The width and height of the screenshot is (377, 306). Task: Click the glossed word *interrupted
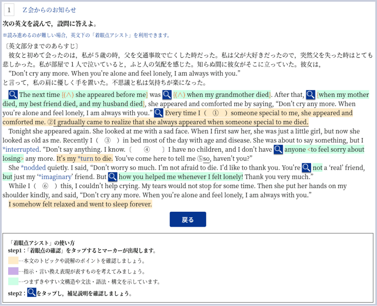click(x=21, y=150)
